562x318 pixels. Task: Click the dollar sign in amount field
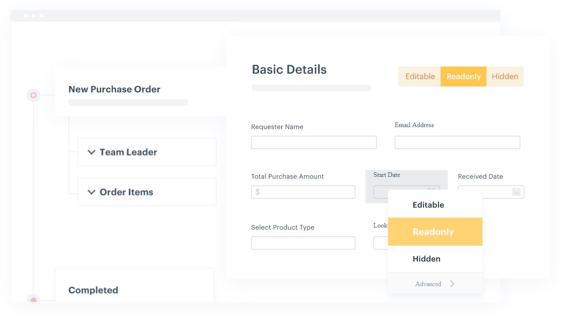coord(258,192)
